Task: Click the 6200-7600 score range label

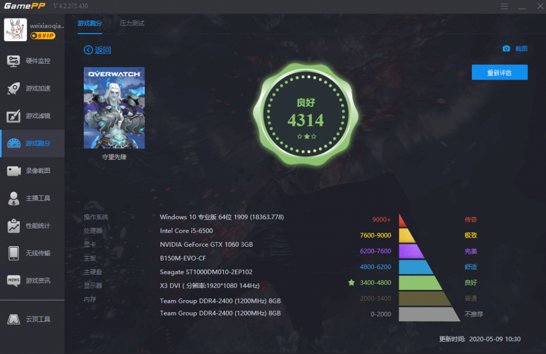Action: [x=375, y=251]
